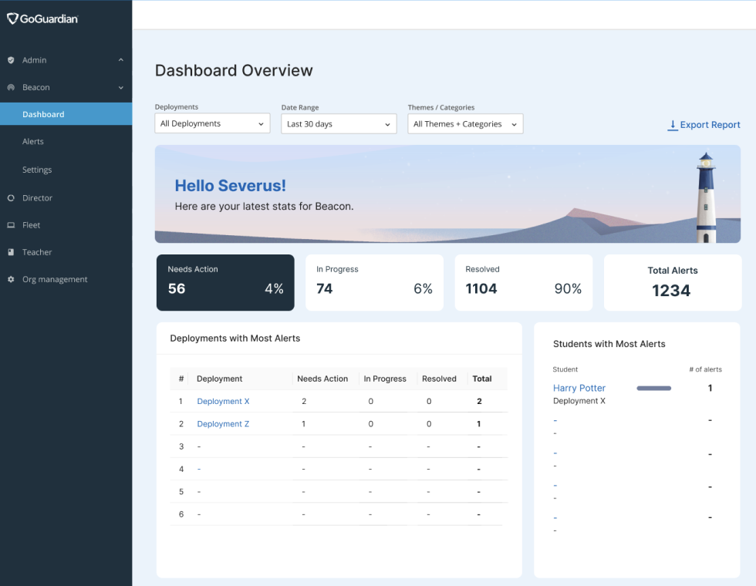Viewport: 756px width, 586px height.
Task: Click the Dashboard Overview heading
Action: tap(234, 70)
